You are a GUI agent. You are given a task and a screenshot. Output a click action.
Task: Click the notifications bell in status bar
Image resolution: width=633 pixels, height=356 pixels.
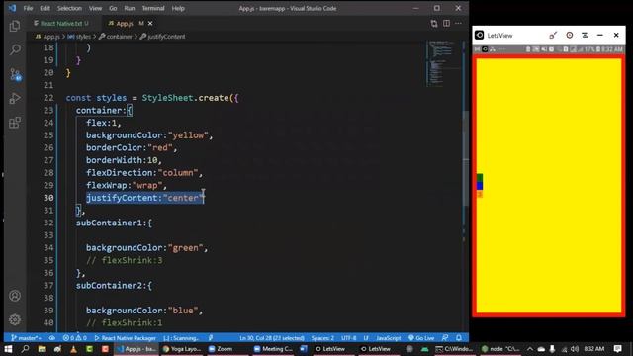click(x=459, y=338)
